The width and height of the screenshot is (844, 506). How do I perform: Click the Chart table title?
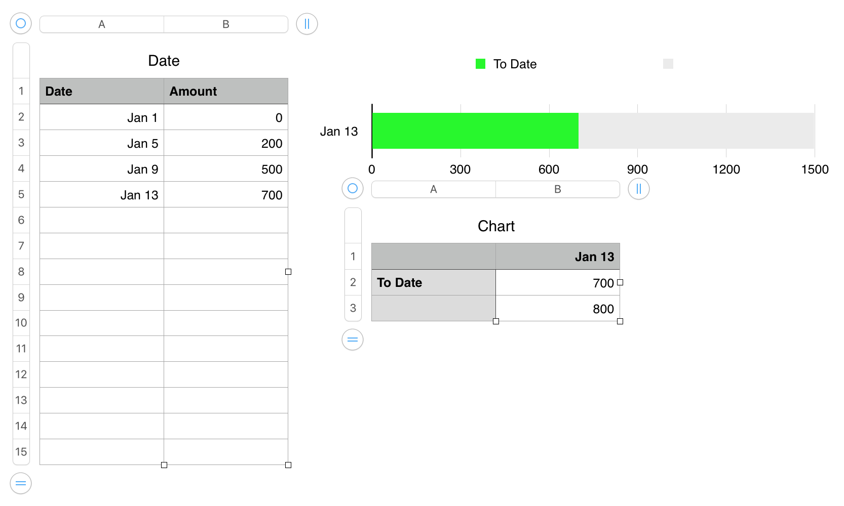[x=496, y=226]
